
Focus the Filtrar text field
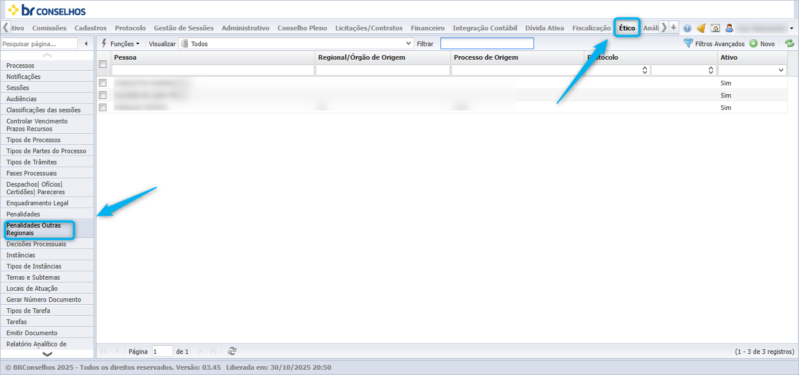(487, 43)
